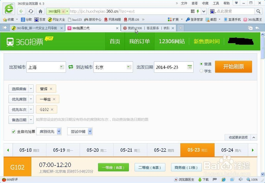
Task: Open the 尝试中铺 combo box
Action: [80, 131]
